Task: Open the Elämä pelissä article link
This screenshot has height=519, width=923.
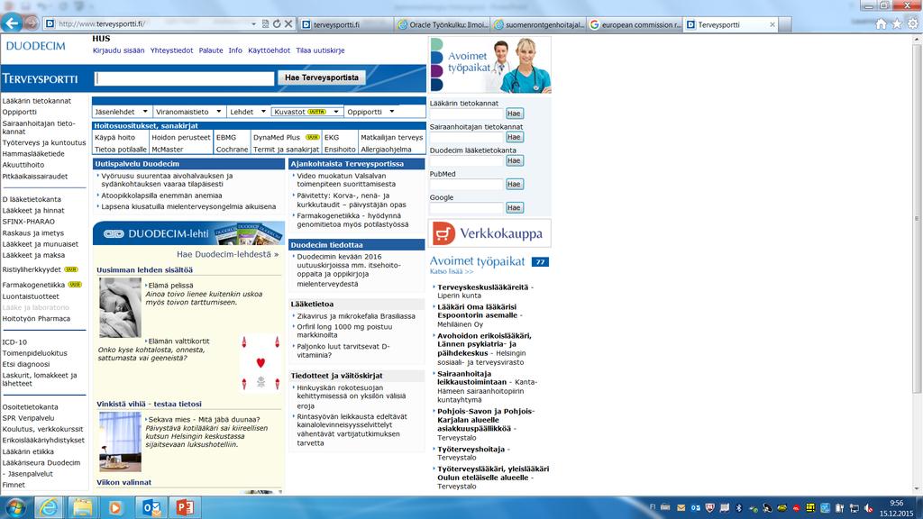Action: [x=170, y=286]
